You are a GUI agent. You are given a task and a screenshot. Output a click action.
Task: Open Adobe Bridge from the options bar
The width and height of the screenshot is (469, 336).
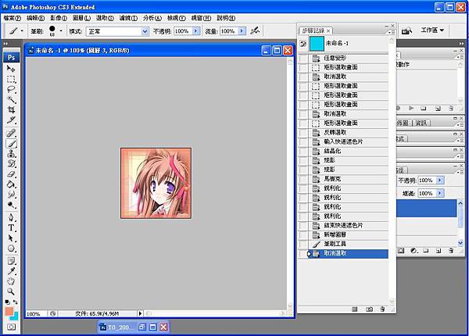tap(406, 30)
